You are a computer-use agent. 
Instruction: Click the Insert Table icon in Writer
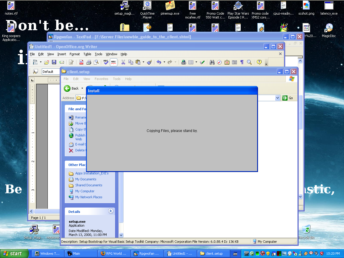(x=191, y=62)
